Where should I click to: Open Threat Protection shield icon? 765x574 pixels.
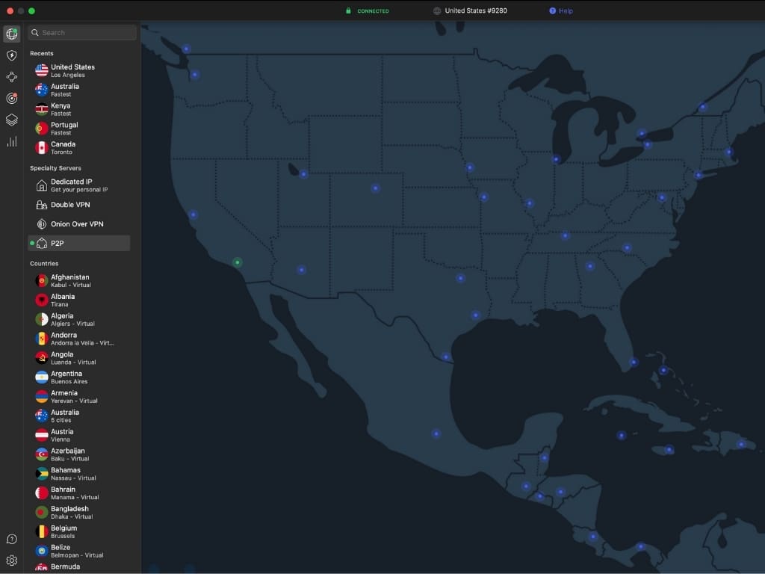11,55
